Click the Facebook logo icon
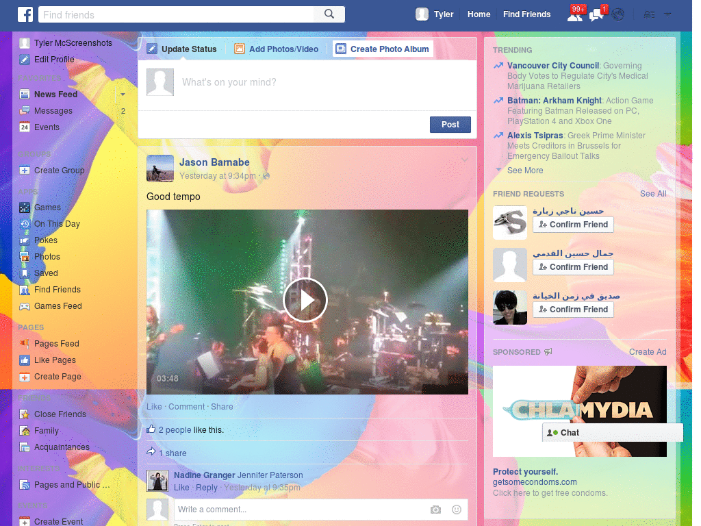The image size is (701, 526). [x=25, y=14]
